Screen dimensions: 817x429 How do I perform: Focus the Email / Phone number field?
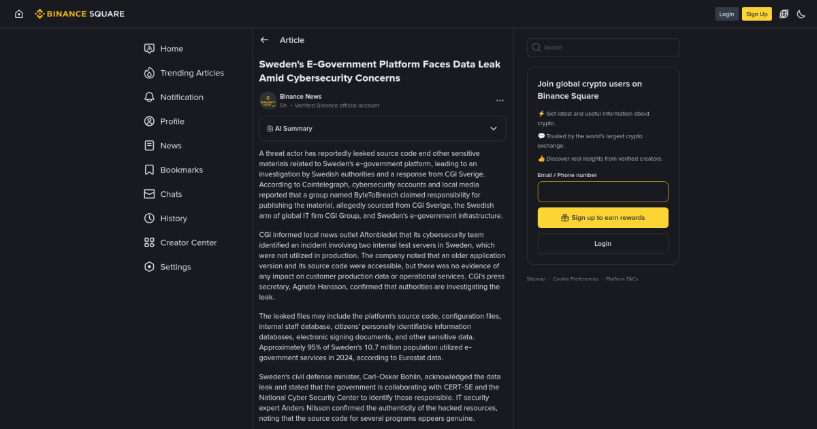click(x=603, y=191)
